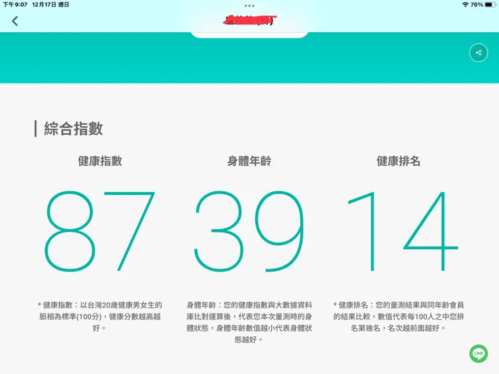Screen dimensions: 499x374
Task: Select the 綜合指數 section heading
Action: [74, 129]
